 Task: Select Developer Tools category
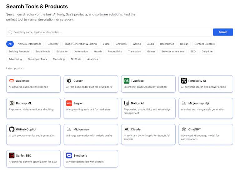coord(37,59)
